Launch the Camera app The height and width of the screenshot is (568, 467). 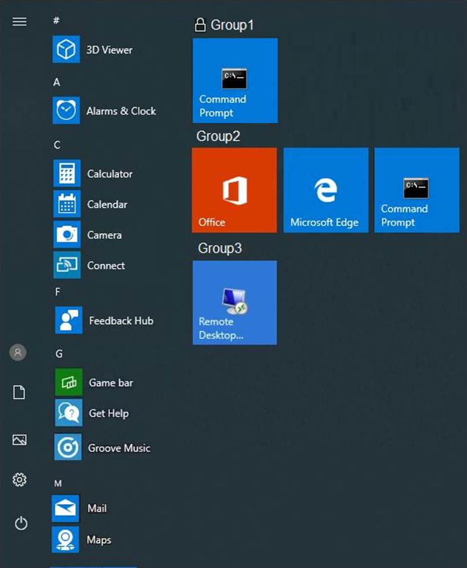click(67, 234)
